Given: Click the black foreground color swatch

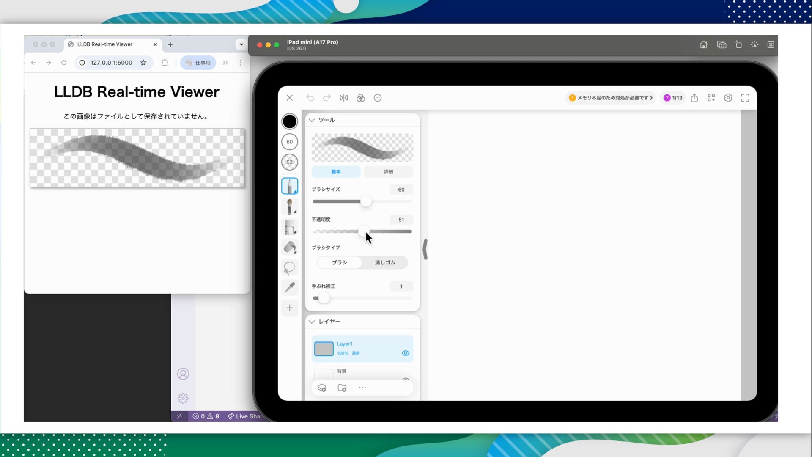Looking at the screenshot, I should pyautogui.click(x=290, y=121).
